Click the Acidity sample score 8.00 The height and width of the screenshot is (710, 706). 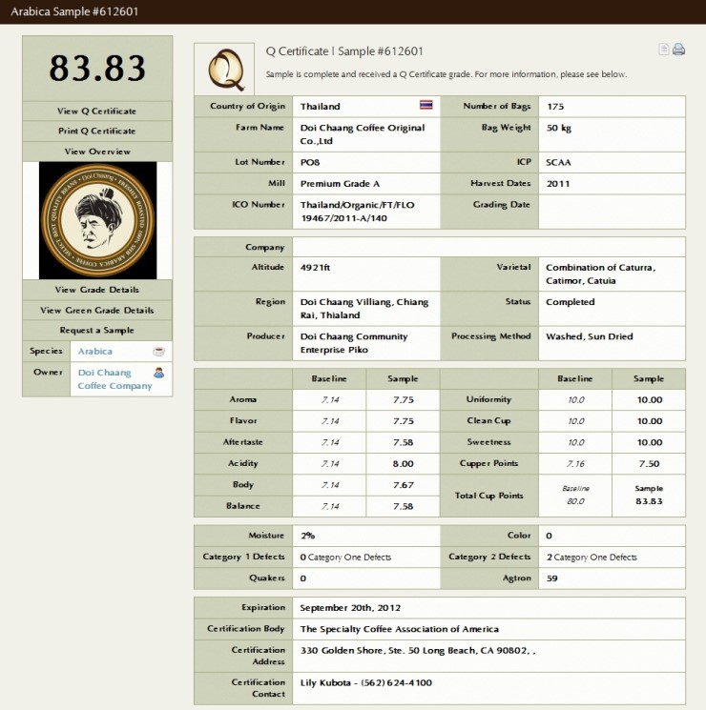click(x=404, y=464)
